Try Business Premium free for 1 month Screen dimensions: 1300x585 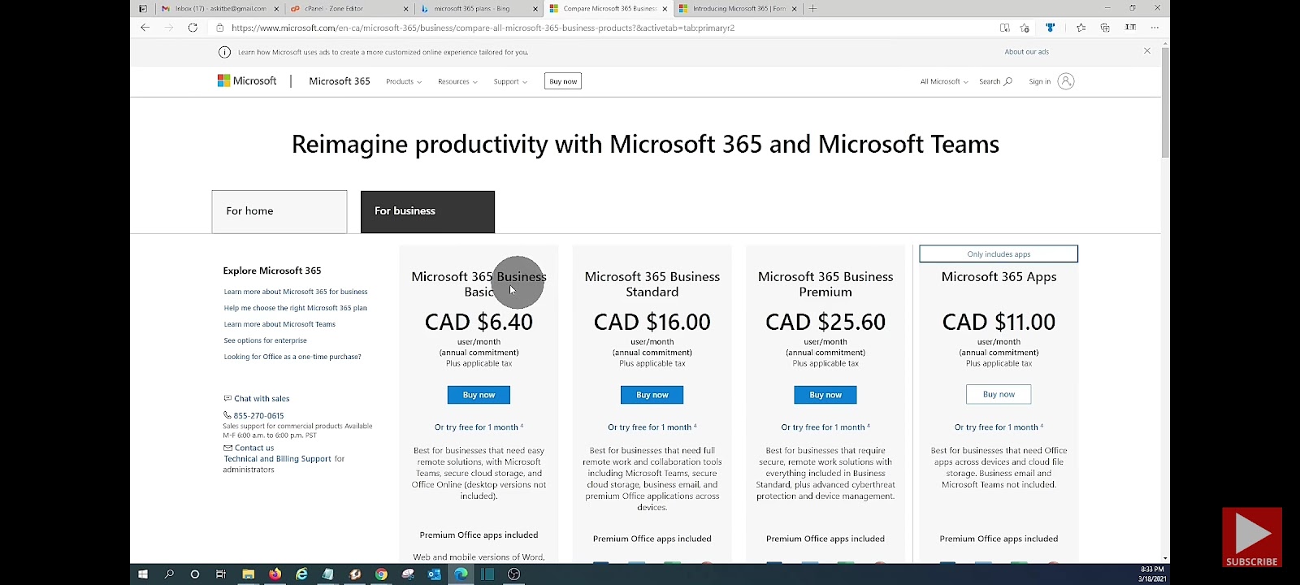(x=825, y=427)
